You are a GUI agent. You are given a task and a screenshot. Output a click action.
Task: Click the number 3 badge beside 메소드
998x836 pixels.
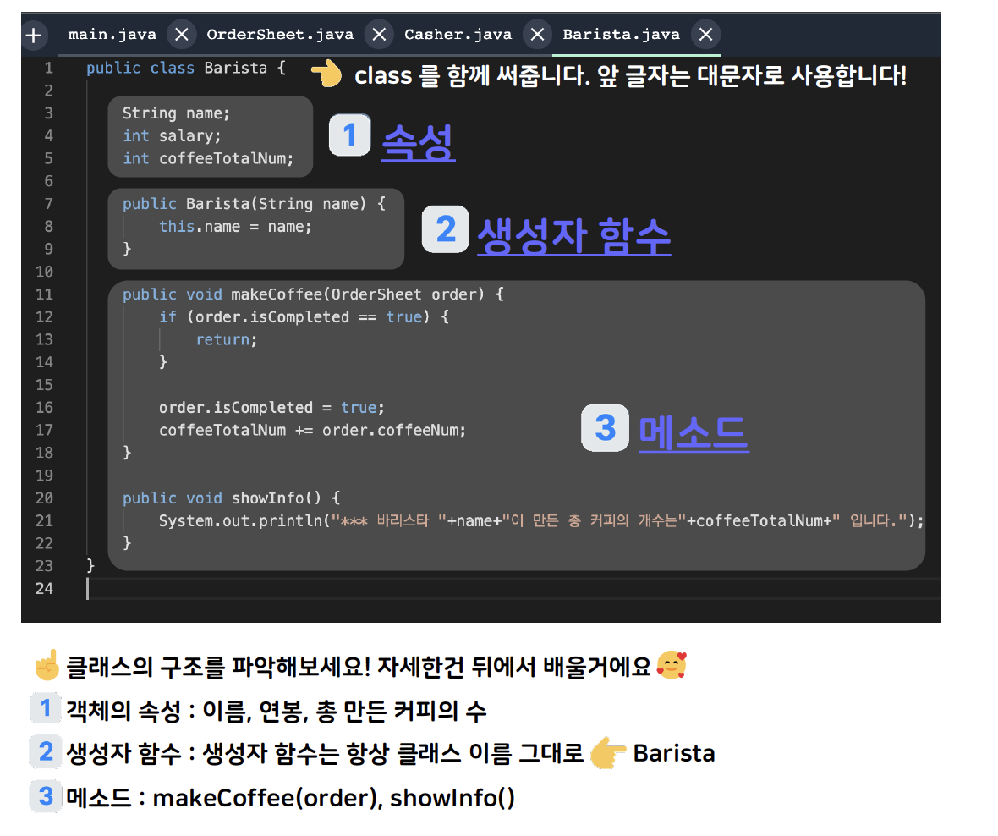click(605, 429)
